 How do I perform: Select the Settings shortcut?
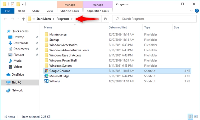pyautogui.click(x=55, y=81)
